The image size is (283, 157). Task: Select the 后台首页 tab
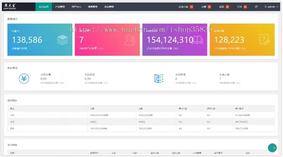click(44, 7)
